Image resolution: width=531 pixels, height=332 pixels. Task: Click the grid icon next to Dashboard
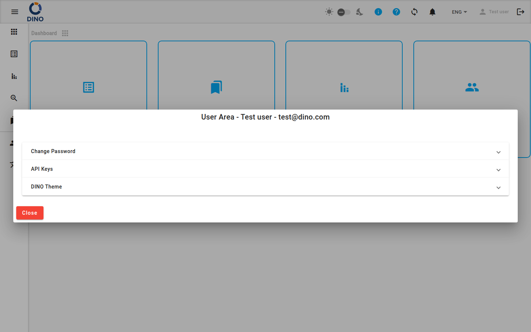point(65,33)
